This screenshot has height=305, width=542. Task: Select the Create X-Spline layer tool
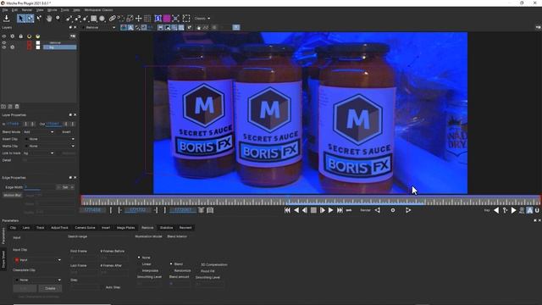coord(69,19)
